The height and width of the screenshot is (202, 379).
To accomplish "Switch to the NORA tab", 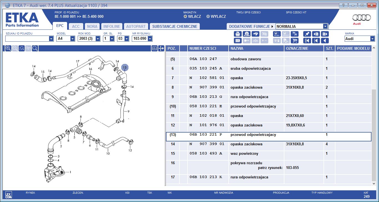I will tap(92, 26).
